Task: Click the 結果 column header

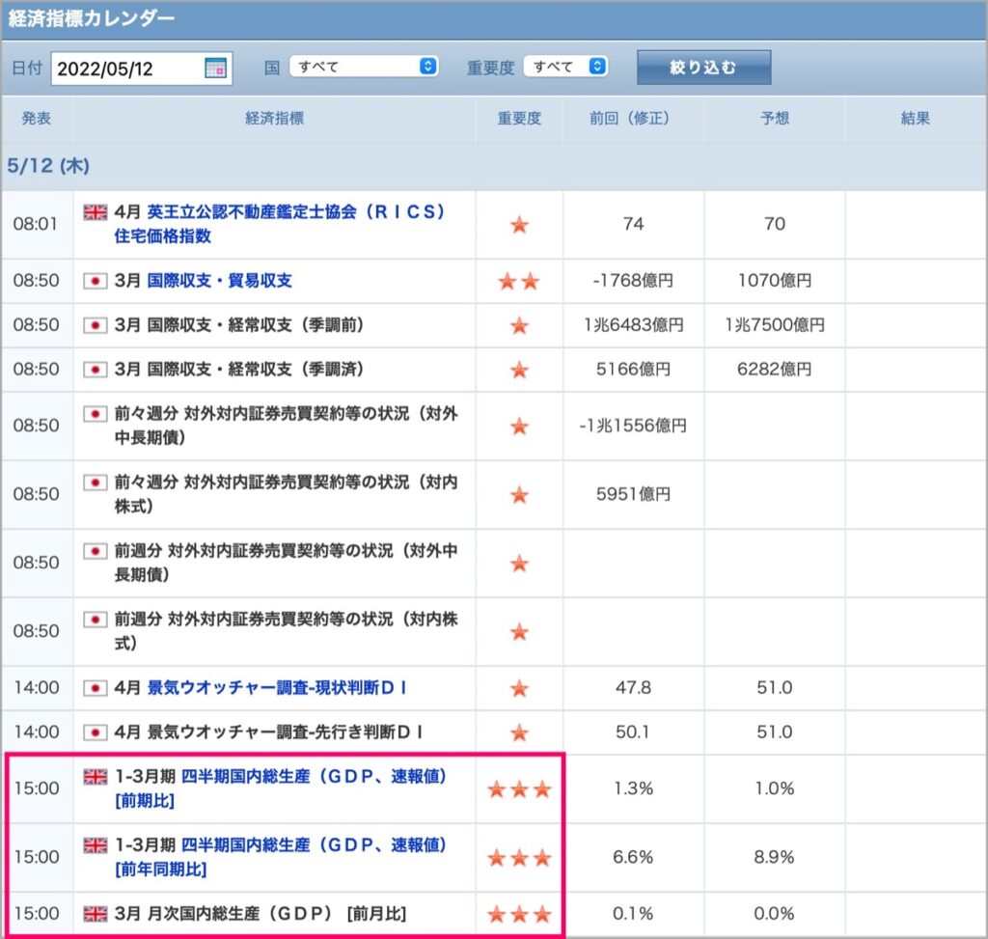Action: [916, 118]
